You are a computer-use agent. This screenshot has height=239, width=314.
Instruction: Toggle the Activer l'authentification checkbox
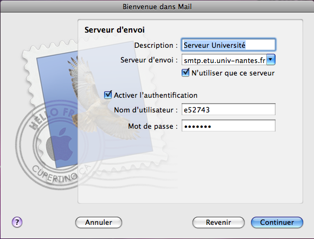[108, 95]
